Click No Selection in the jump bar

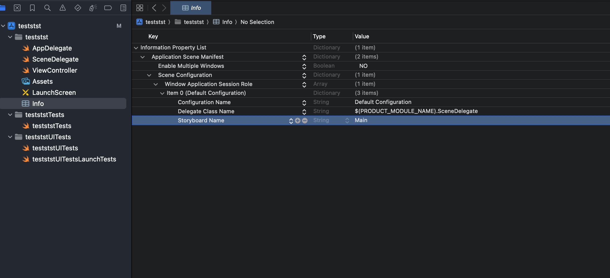point(257,22)
